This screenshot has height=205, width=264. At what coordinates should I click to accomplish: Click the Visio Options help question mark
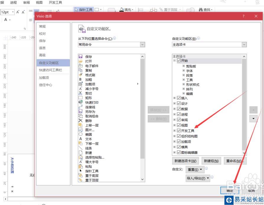(243, 16)
